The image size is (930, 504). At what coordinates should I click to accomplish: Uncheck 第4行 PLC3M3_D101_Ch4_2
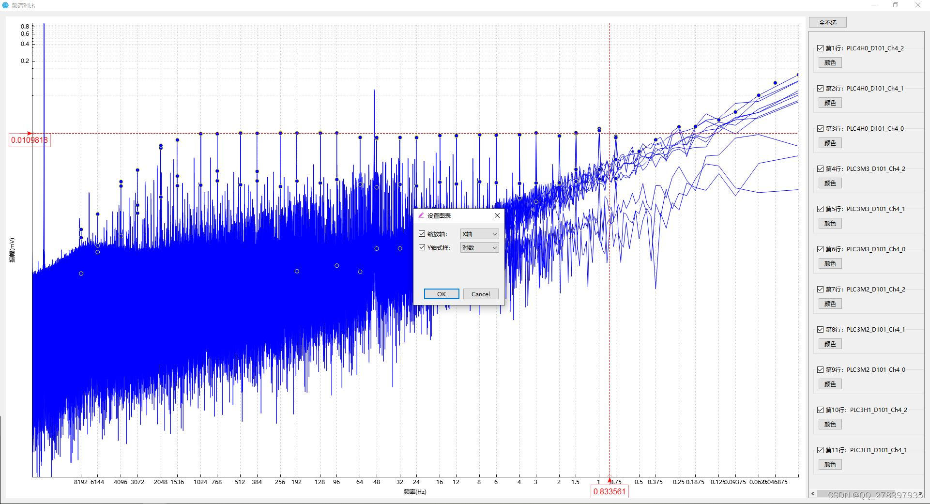pyautogui.click(x=821, y=168)
